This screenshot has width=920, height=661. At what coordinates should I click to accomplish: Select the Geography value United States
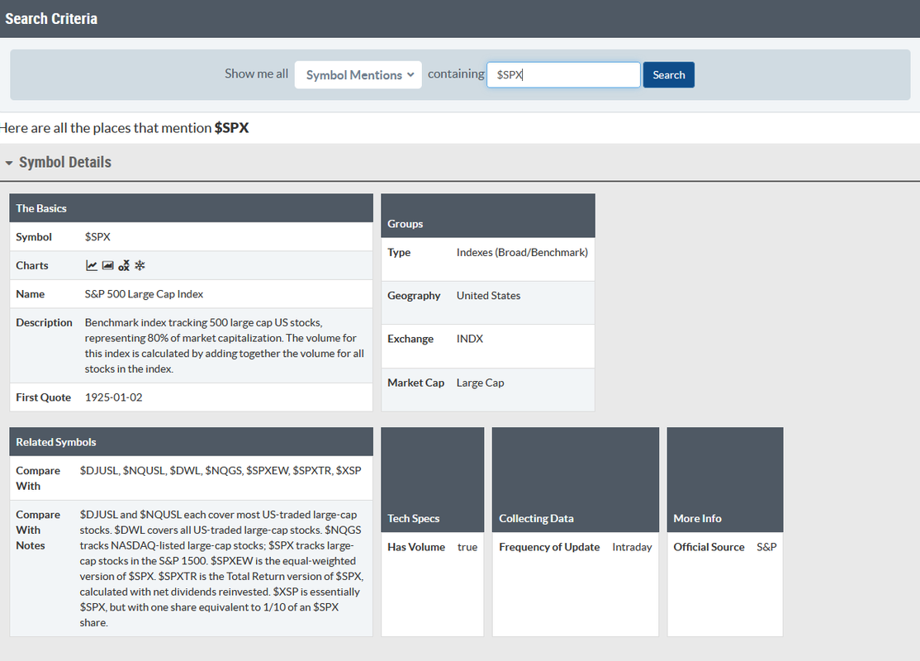[488, 296]
